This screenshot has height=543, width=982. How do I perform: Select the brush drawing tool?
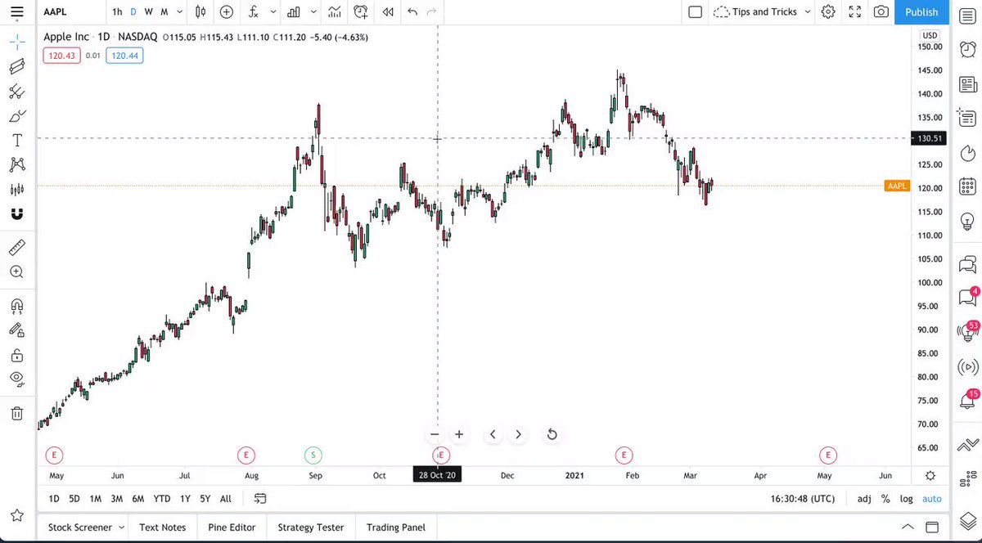tap(16, 116)
